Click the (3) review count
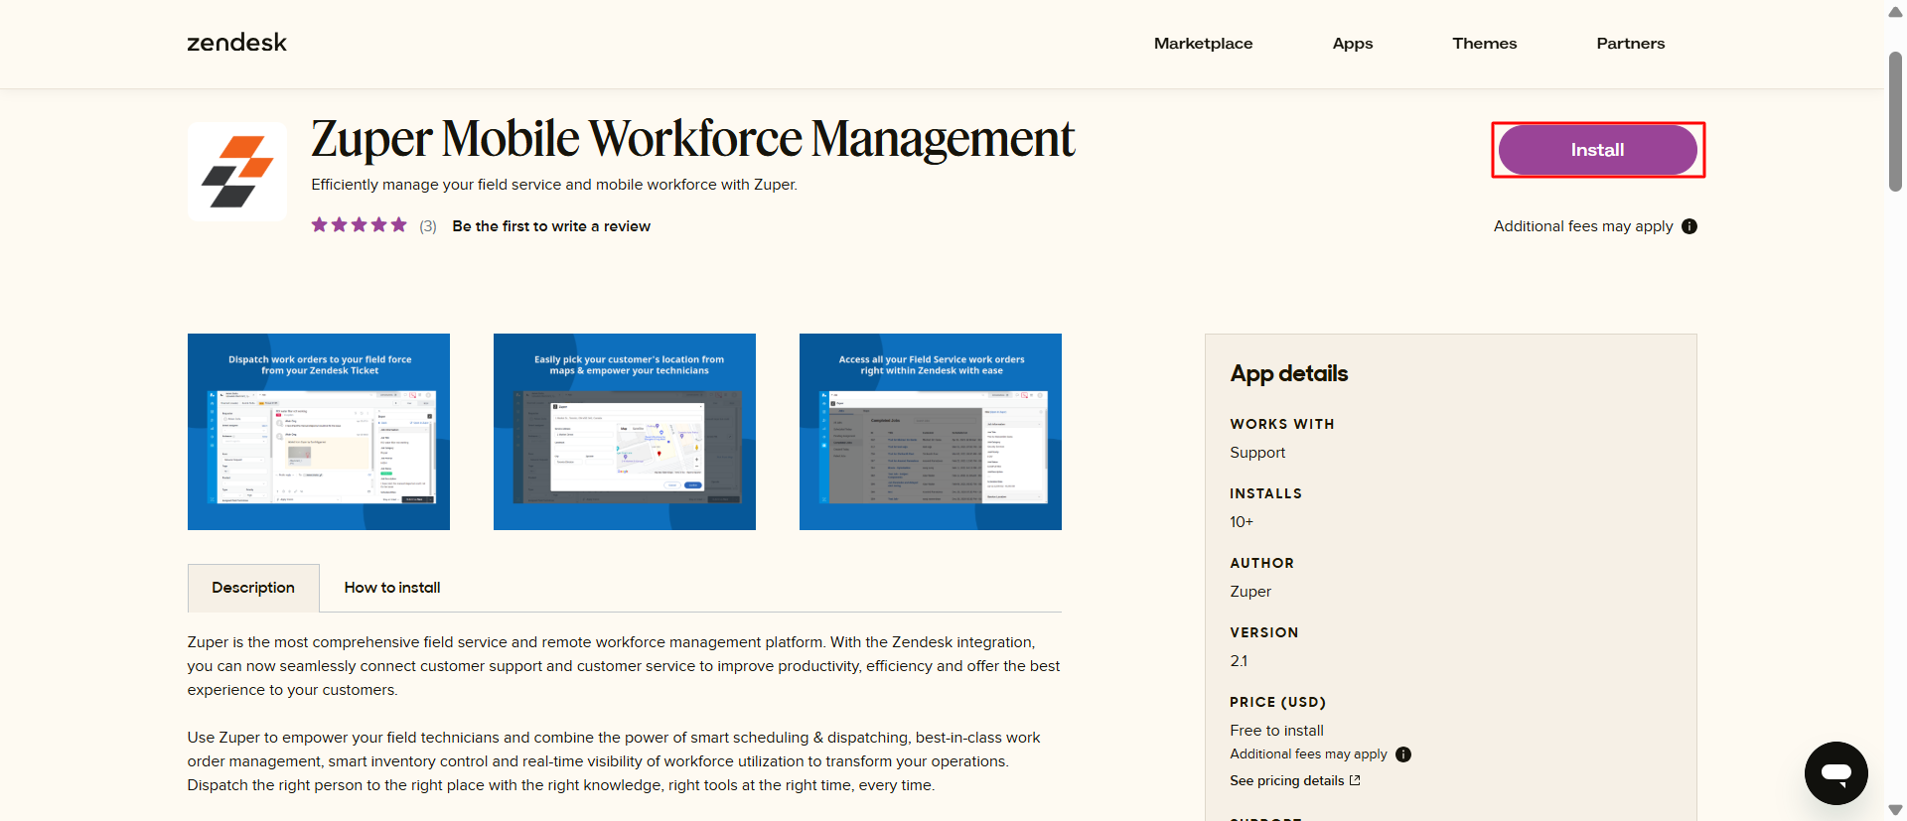The height and width of the screenshot is (821, 1907). click(428, 226)
